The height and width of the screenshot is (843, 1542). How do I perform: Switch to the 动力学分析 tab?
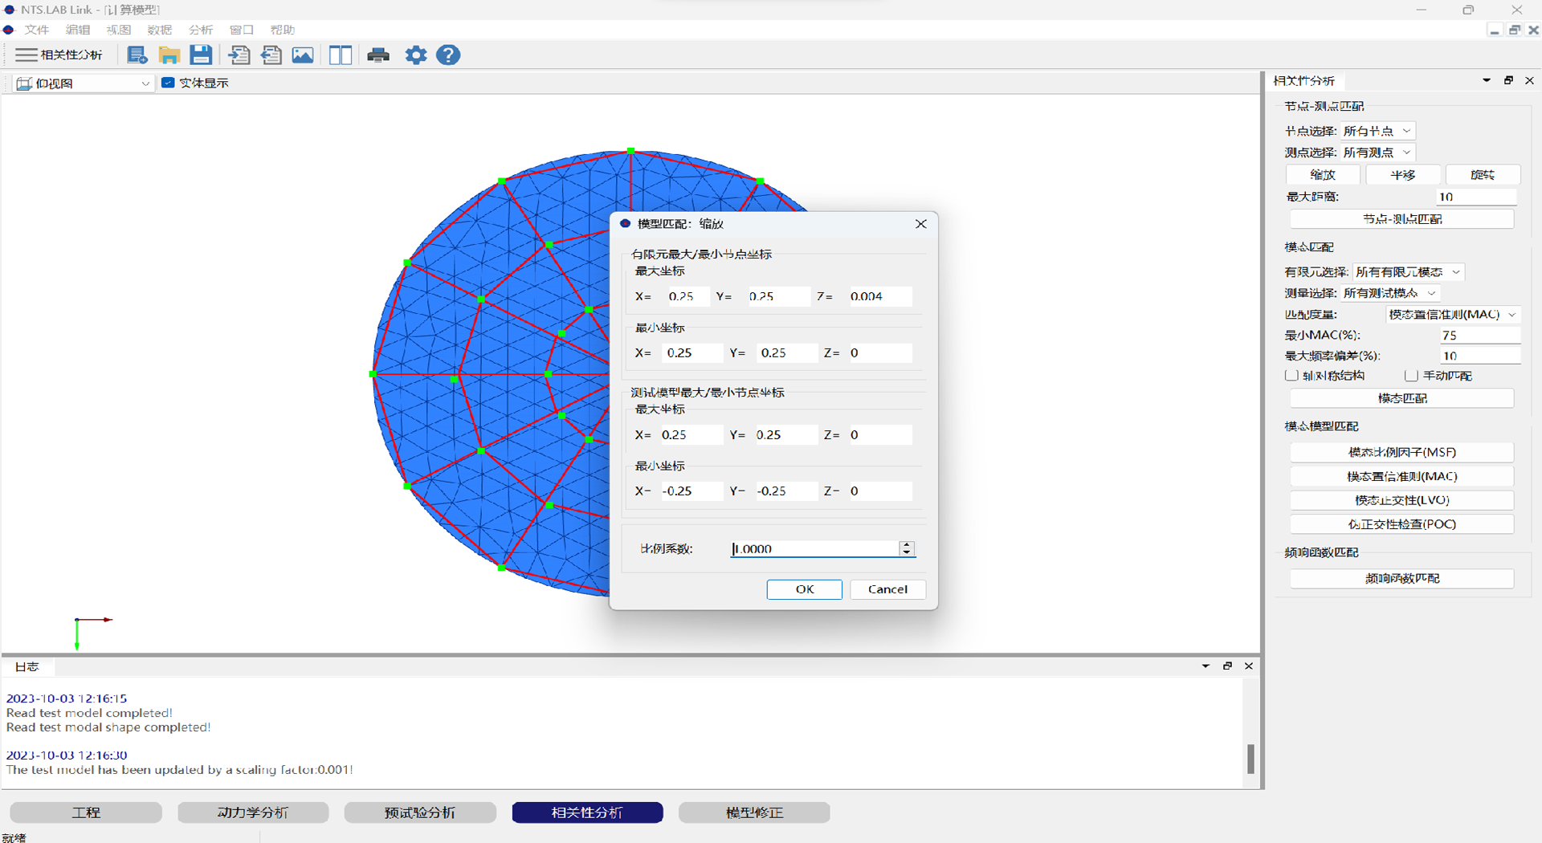[253, 812]
